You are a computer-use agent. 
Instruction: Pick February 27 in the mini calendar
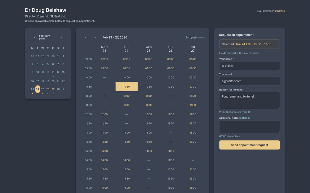[x=53, y=89]
